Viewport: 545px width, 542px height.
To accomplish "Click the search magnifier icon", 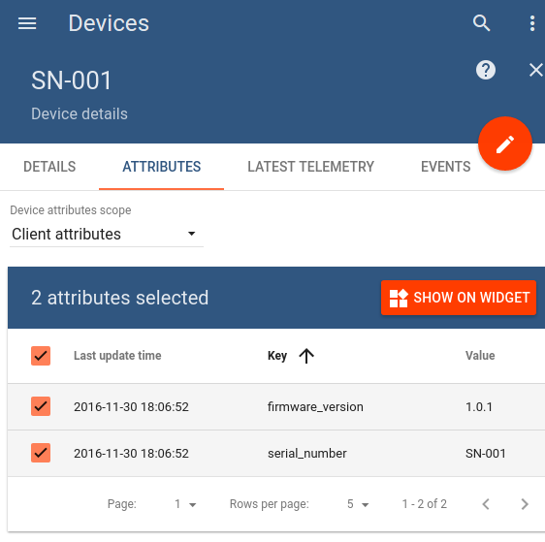I will click(x=481, y=23).
